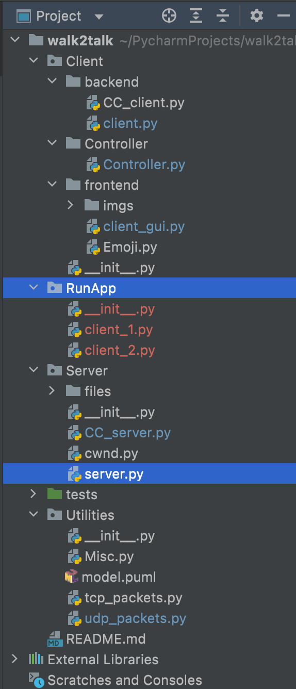
Task: Click the Expand All toolbar icon
Action: [x=196, y=16]
